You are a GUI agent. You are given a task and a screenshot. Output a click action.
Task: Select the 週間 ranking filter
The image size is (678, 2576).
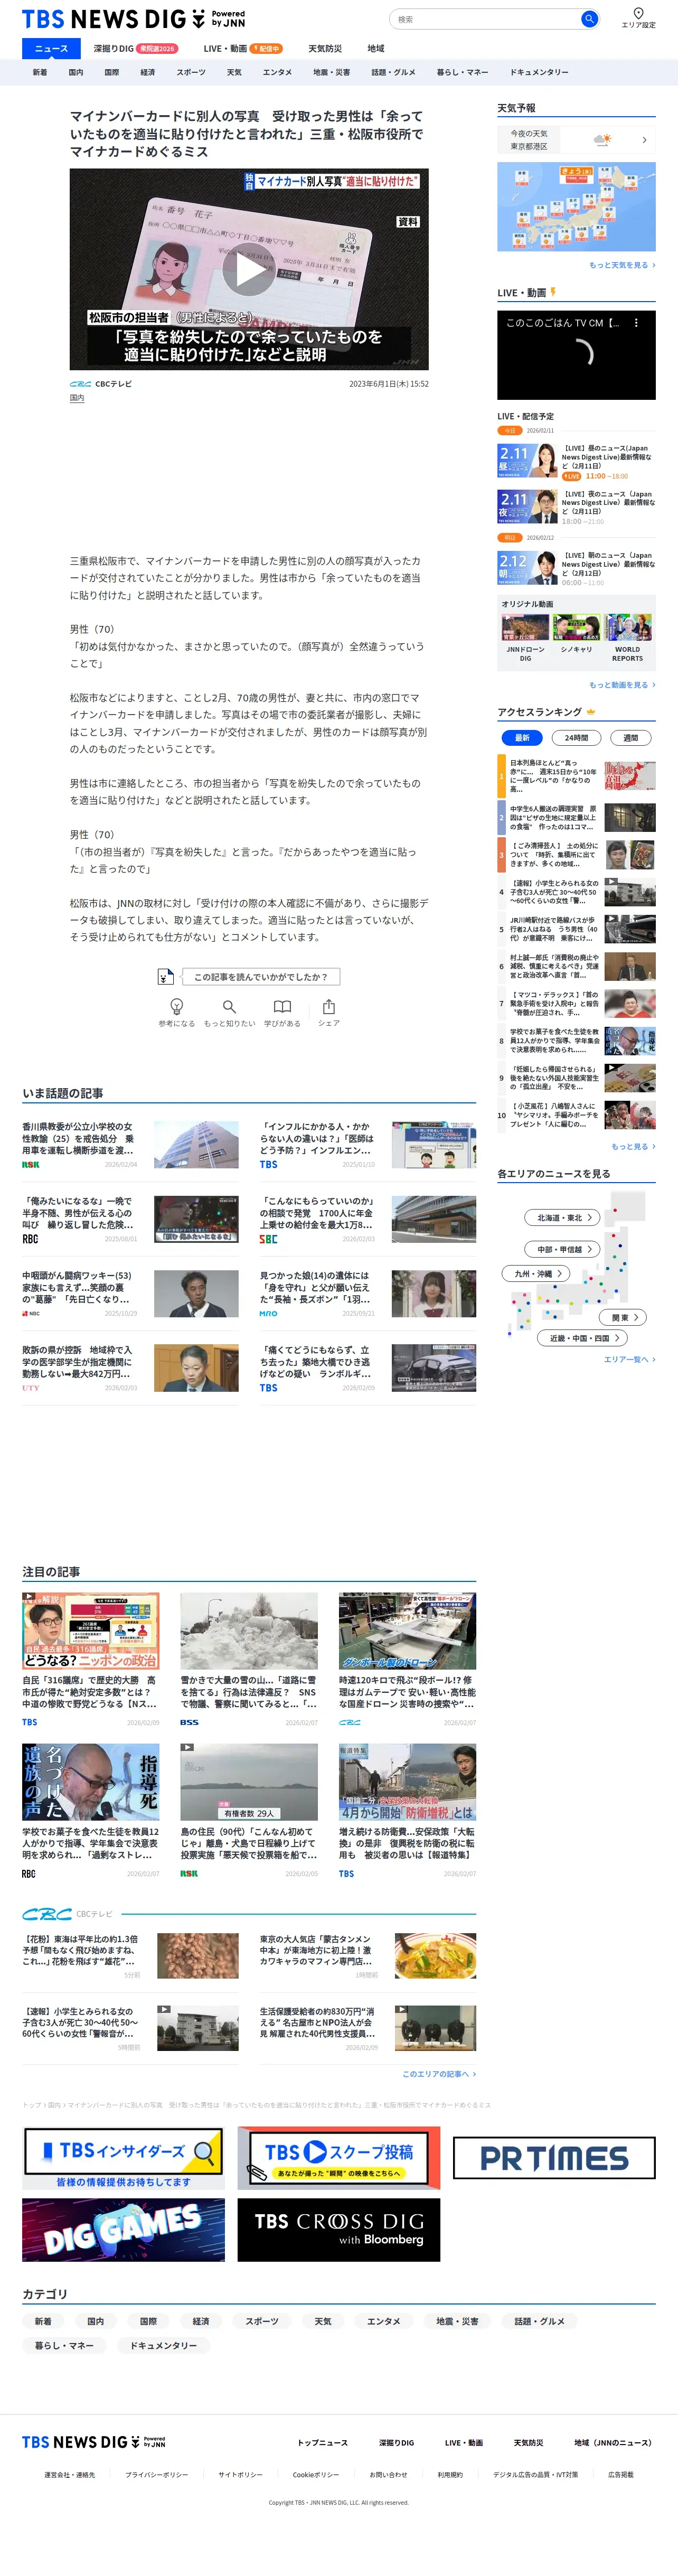point(630,738)
